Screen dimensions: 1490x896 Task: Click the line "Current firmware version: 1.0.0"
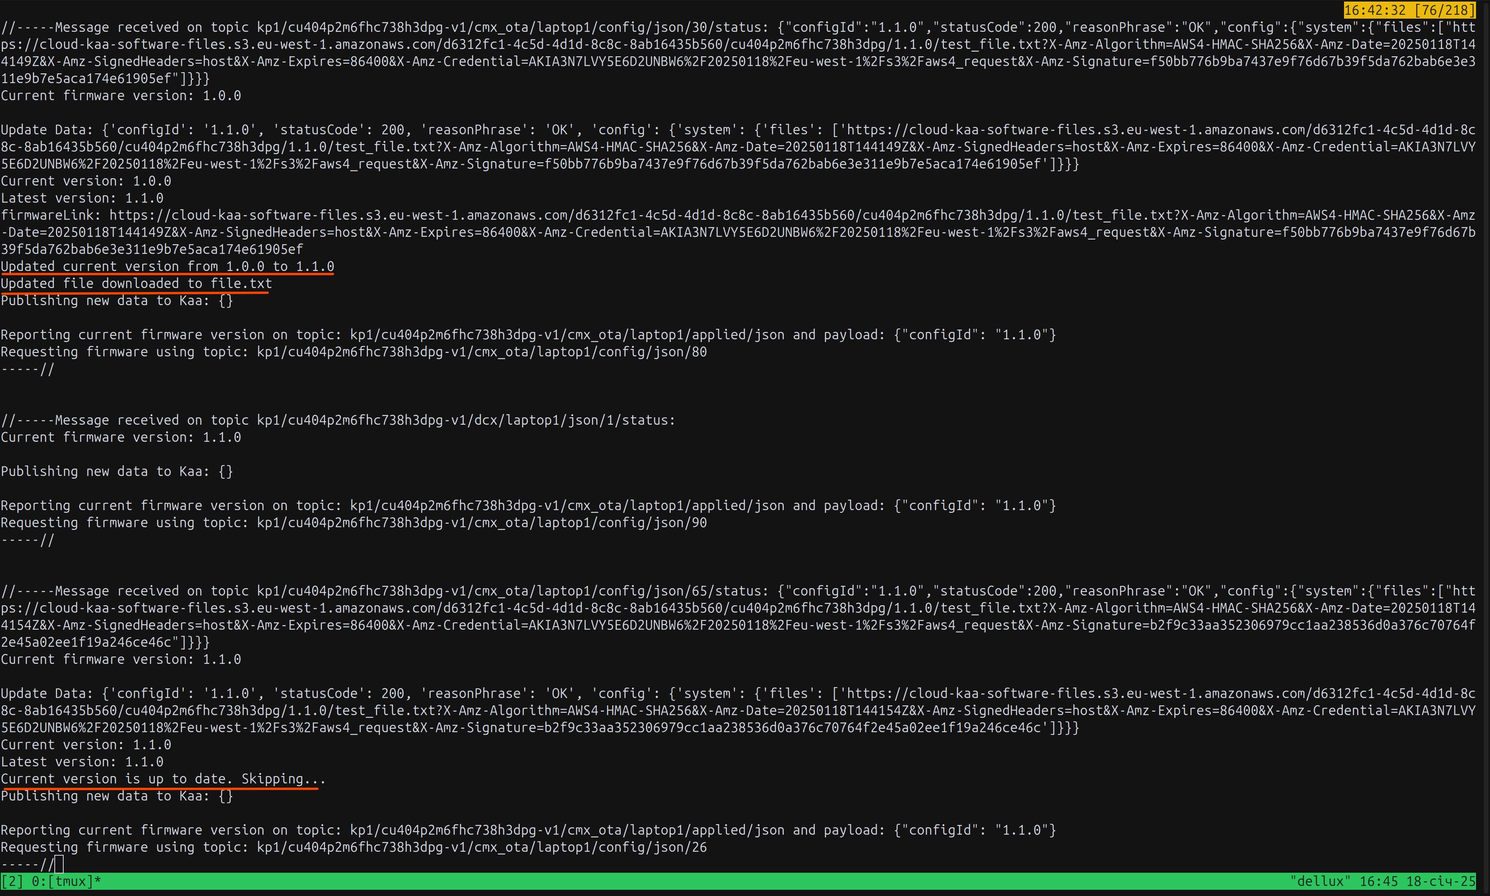point(121,96)
